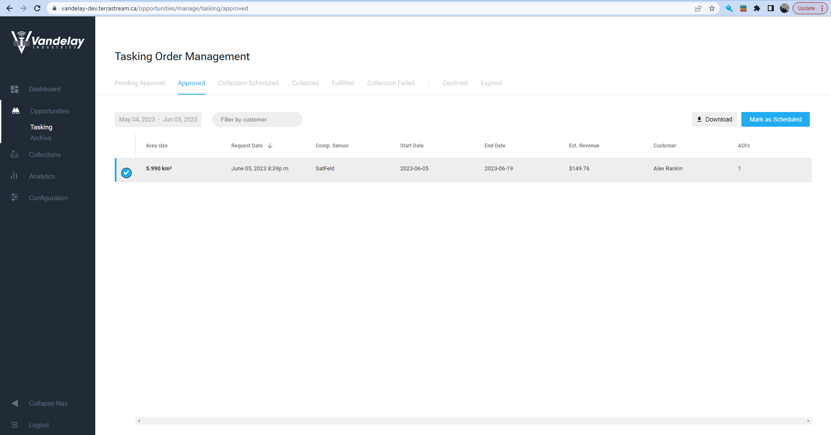Click the Alex Rankin customer cell
The height and width of the screenshot is (435, 831).
click(668, 169)
